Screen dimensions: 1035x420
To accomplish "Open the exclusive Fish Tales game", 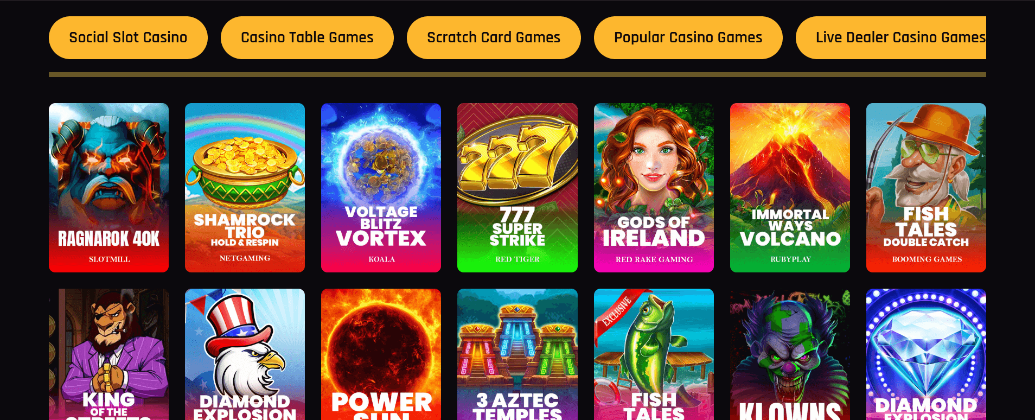I will click(654, 354).
